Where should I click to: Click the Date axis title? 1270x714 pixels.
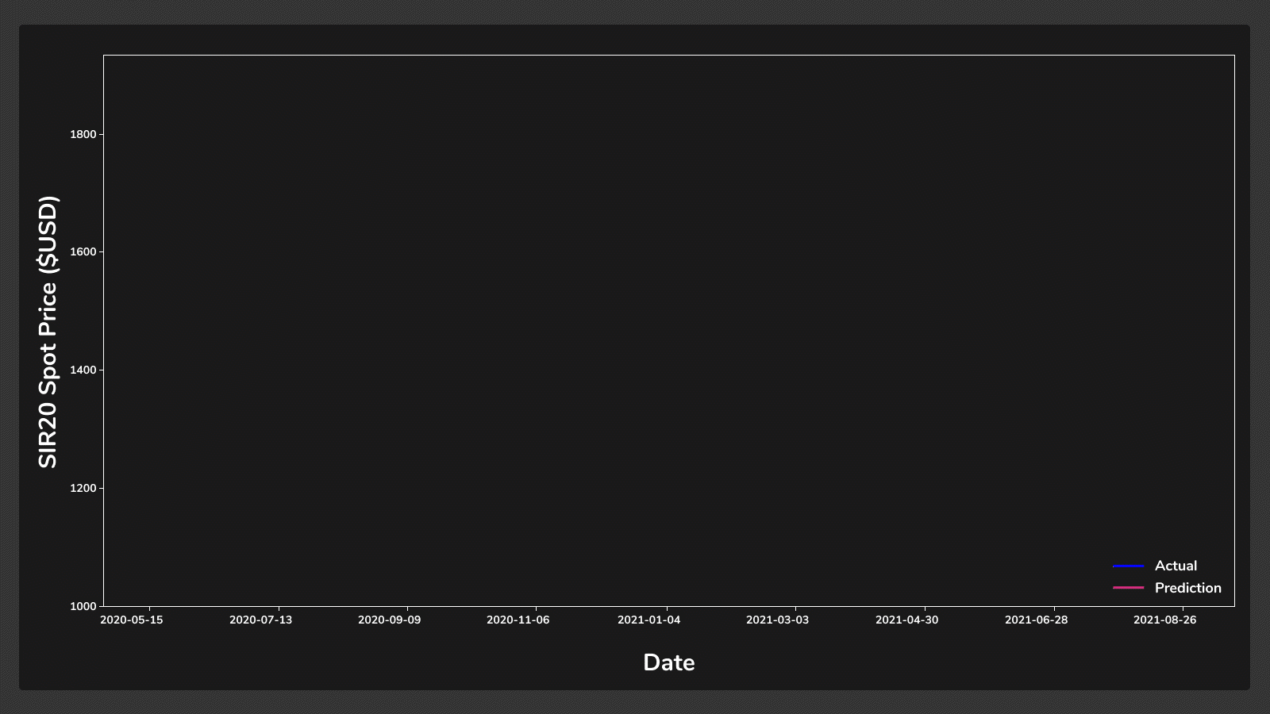tap(668, 662)
